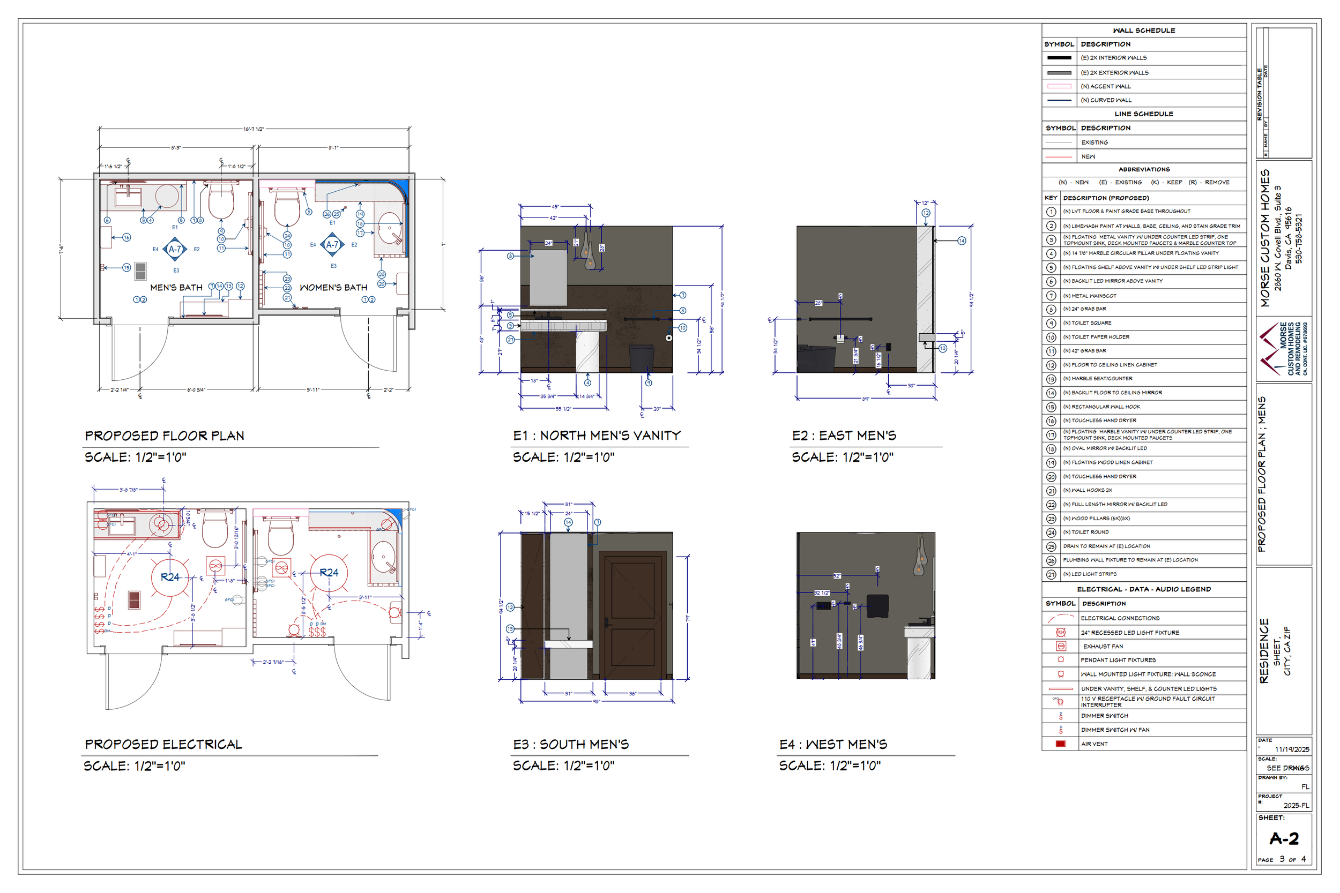Select the wall sconce legend symbol
Screen dimensions: 1340x893
pyautogui.click(x=1060, y=674)
